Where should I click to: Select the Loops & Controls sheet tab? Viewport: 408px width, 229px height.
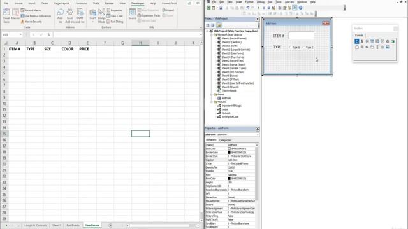click(x=36, y=225)
